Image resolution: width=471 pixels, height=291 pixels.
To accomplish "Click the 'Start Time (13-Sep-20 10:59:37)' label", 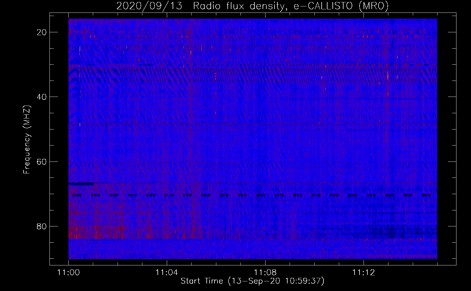I will (x=252, y=281).
